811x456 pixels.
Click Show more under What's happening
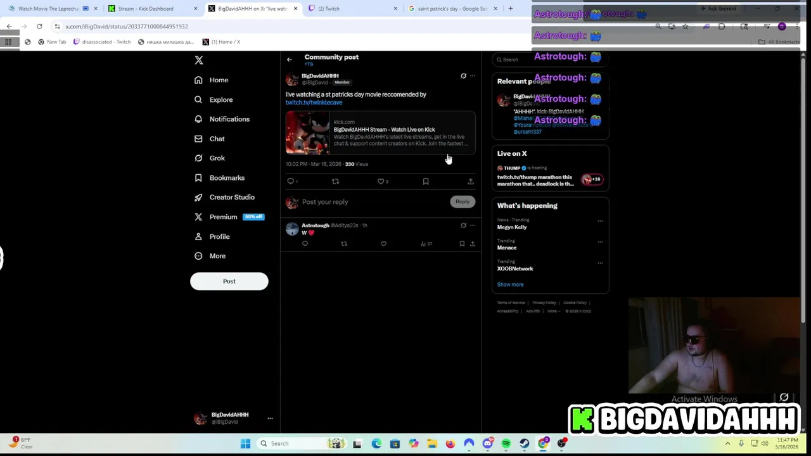(510, 284)
